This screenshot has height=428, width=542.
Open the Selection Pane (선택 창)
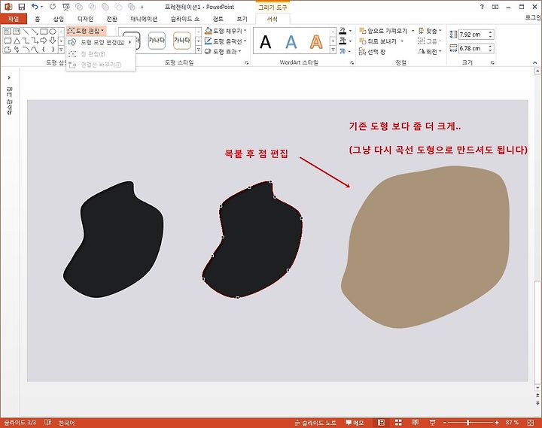(x=373, y=52)
